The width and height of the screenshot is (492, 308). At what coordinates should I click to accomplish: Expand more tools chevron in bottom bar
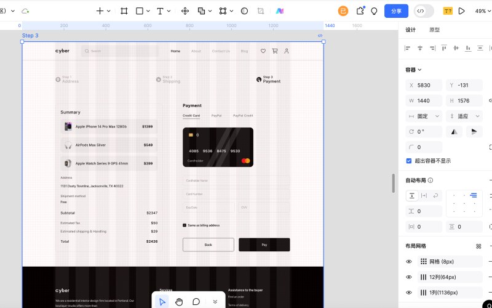215,302
